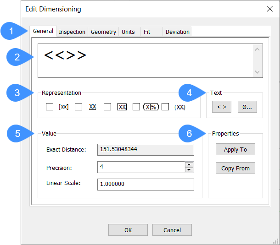280x245 pixels.
Task: Show the Deviation tab
Action: click(178, 32)
